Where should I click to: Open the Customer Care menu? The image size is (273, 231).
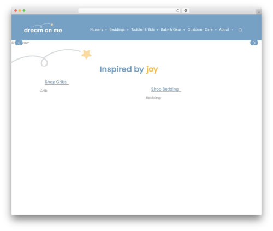[200, 29]
